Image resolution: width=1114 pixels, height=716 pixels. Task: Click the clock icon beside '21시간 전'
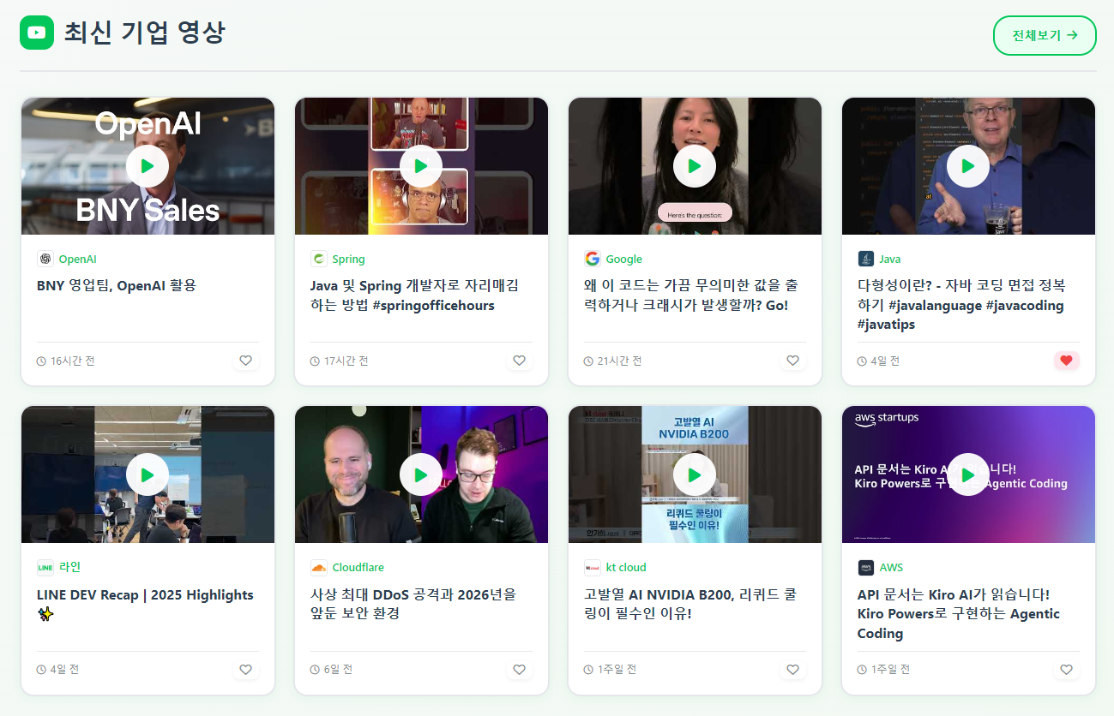click(588, 361)
